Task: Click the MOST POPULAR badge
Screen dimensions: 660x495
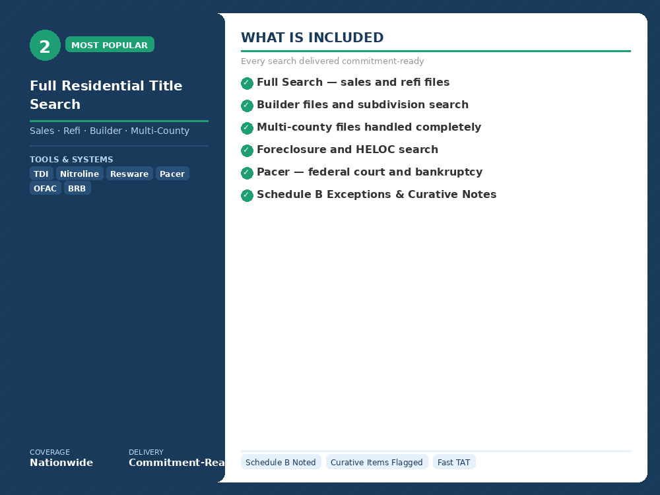Action: click(x=110, y=45)
